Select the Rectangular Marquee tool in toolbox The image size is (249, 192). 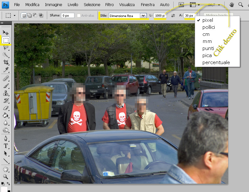coord(6,40)
